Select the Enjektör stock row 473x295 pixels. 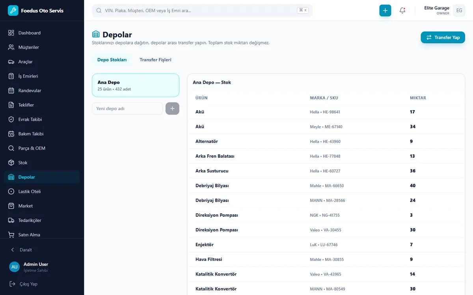tap(326, 245)
